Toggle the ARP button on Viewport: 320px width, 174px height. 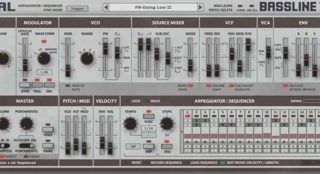click(148, 146)
